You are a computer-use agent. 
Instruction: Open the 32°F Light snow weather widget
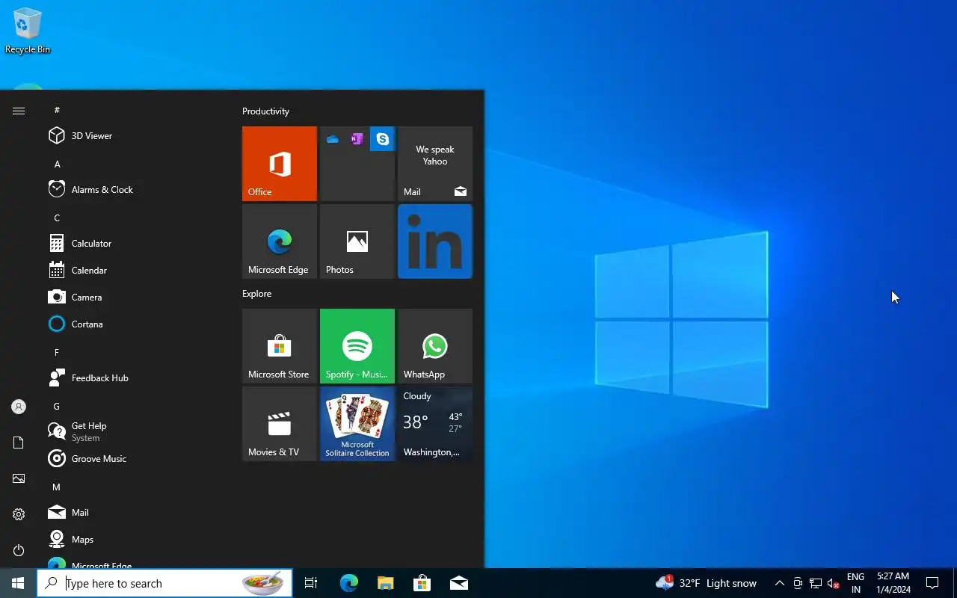(707, 583)
